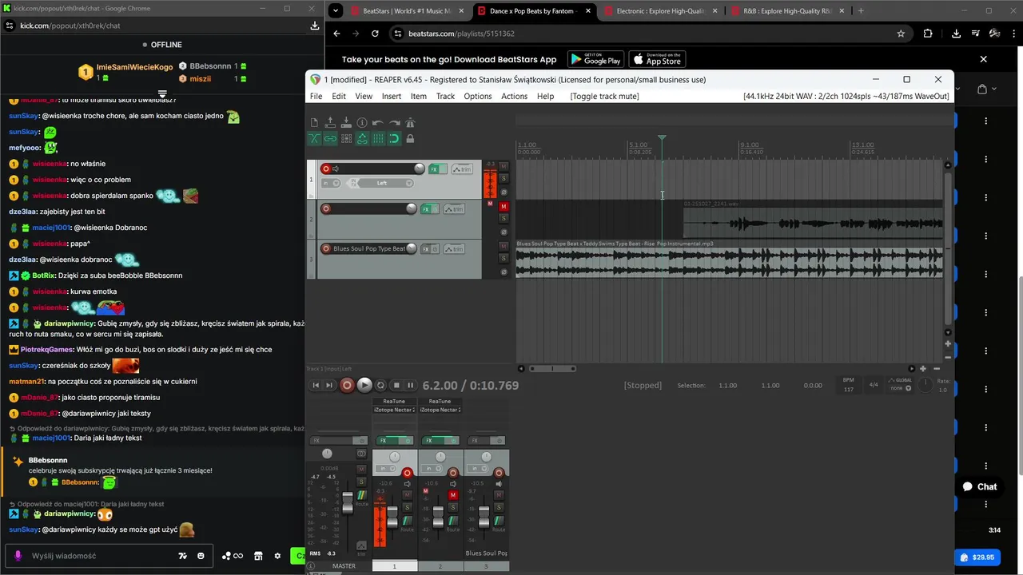This screenshot has height=575, width=1023.
Task: Click App Store download badge on BeatStars
Action: (657, 59)
